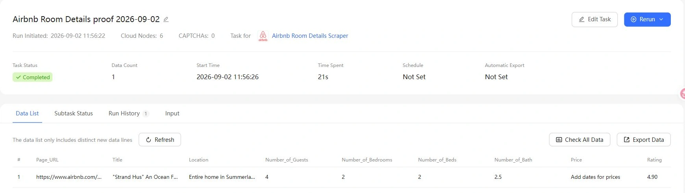This screenshot has height=193, width=685.
Task: Click the Rating column header
Action: pos(654,160)
